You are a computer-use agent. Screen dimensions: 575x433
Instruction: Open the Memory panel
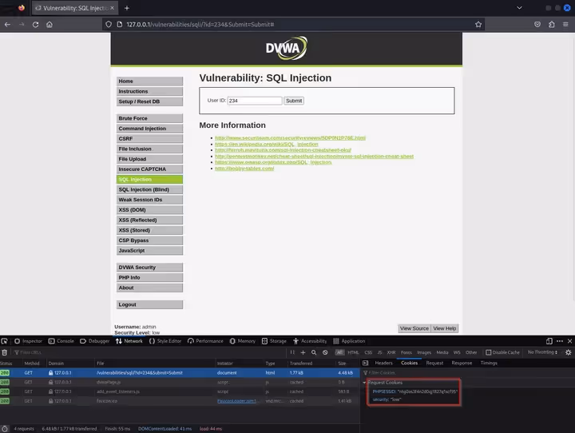(243, 341)
